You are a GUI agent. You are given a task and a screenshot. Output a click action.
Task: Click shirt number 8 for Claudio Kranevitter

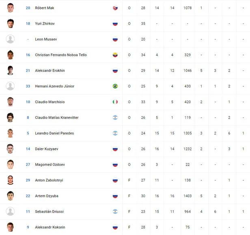click(x=28, y=117)
